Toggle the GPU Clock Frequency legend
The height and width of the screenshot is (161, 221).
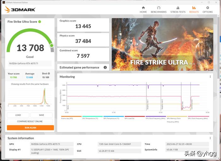(x=199, y=117)
